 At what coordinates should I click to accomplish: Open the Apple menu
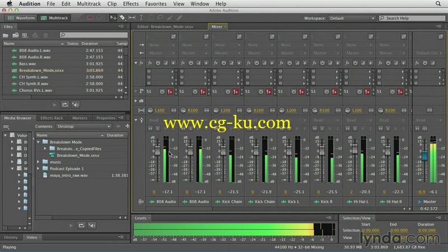[x=10, y=4]
